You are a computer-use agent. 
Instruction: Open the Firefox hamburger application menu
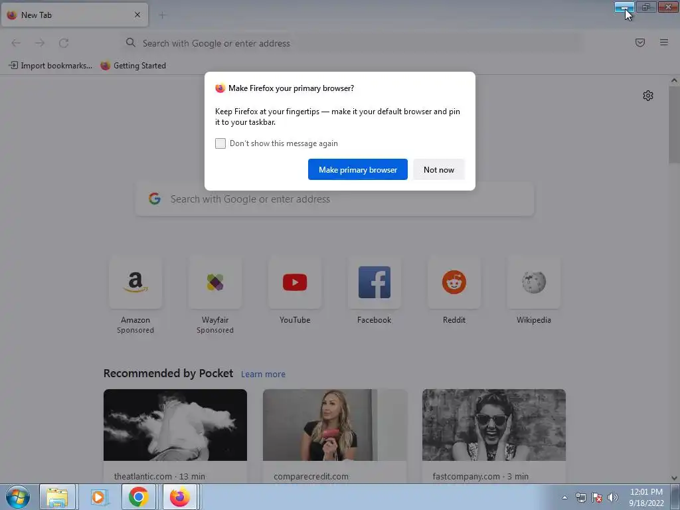[663, 42]
